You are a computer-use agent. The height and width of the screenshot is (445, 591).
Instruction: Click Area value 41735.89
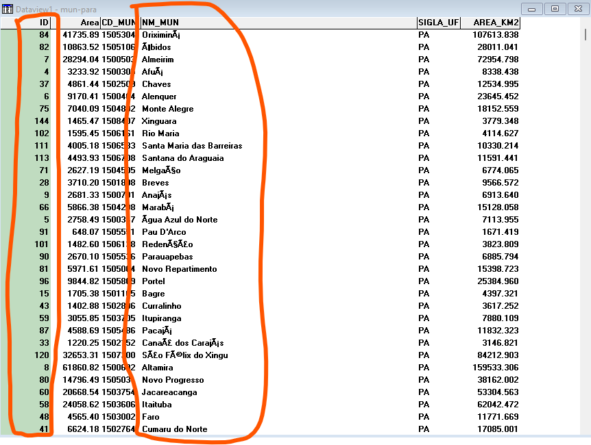(x=81, y=35)
